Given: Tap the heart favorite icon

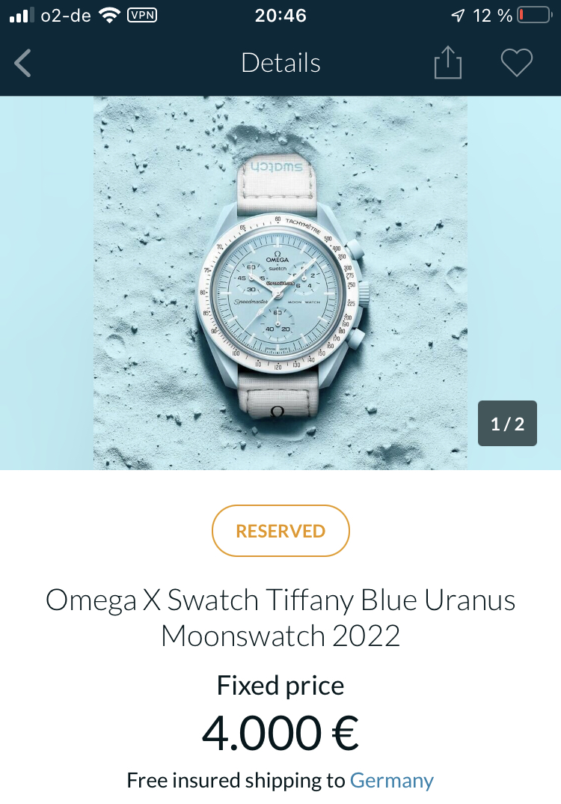Looking at the screenshot, I should pos(516,63).
